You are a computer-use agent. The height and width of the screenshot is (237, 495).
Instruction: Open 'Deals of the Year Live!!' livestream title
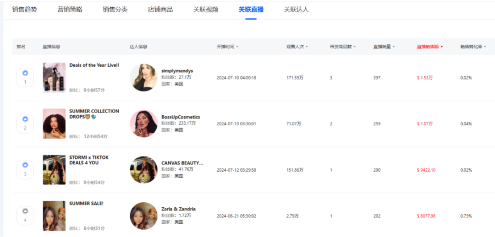click(x=94, y=65)
